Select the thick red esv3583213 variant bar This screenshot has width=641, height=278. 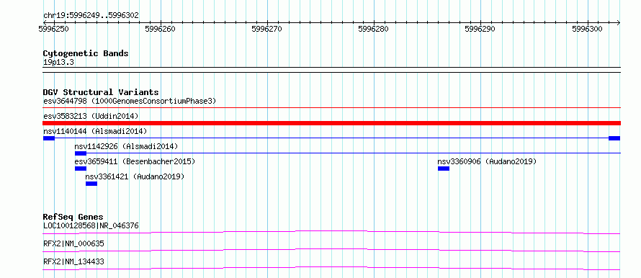point(331,123)
